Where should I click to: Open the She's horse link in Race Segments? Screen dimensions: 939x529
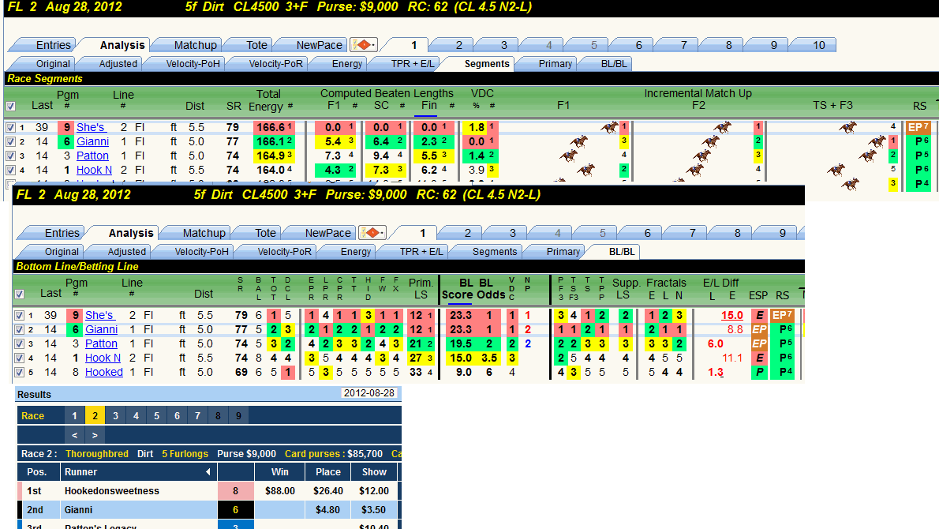[91, 127]
